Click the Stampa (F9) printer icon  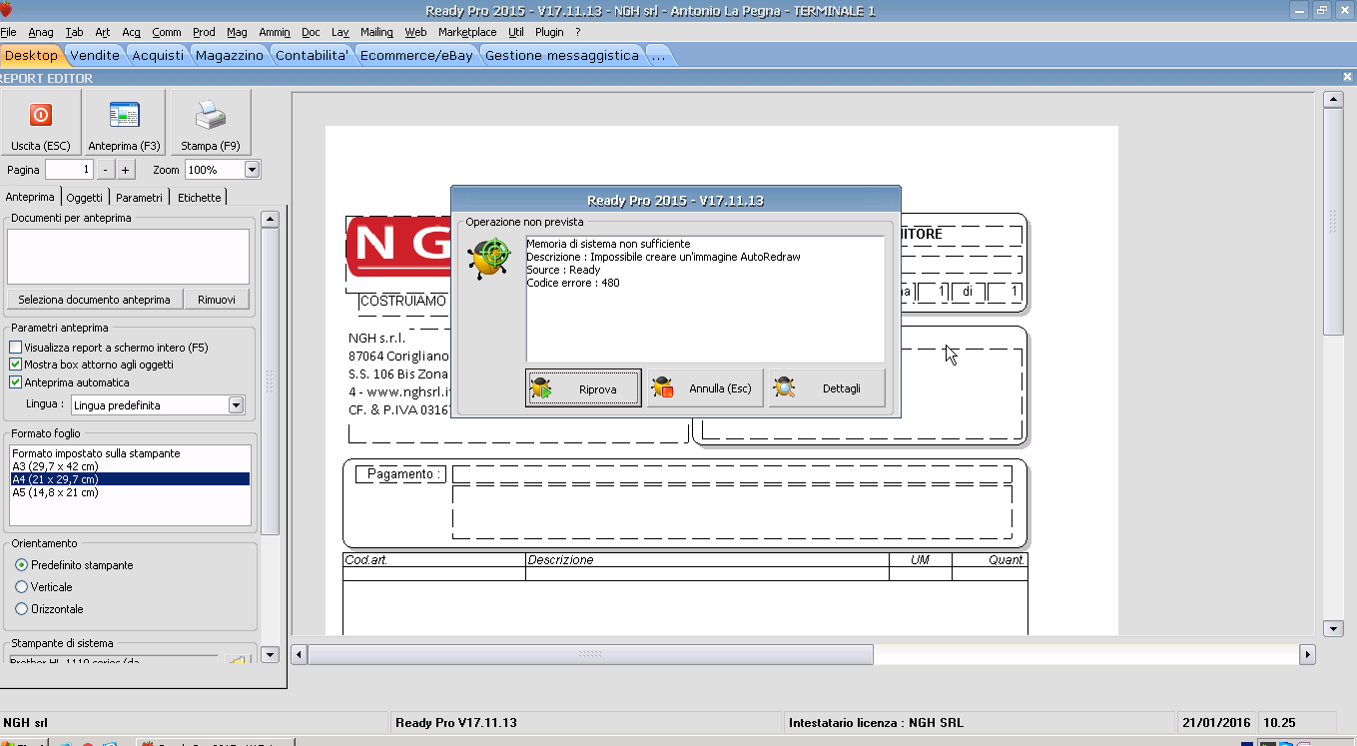[x=211, y=115]
